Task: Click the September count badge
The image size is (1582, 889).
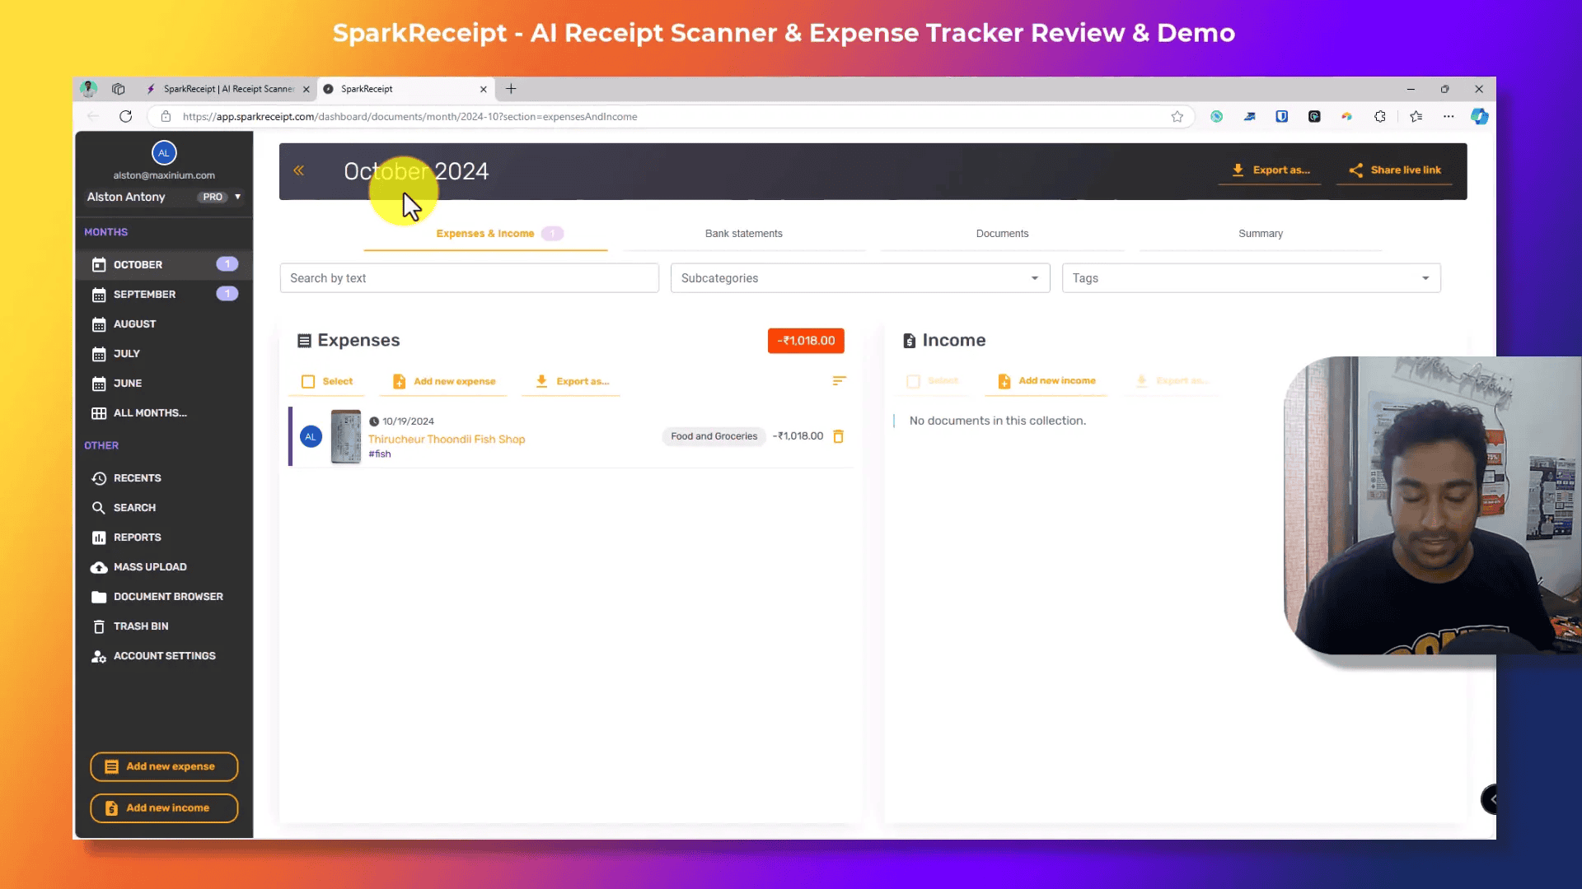Action: pyautogui.click(x=227, y=294)
